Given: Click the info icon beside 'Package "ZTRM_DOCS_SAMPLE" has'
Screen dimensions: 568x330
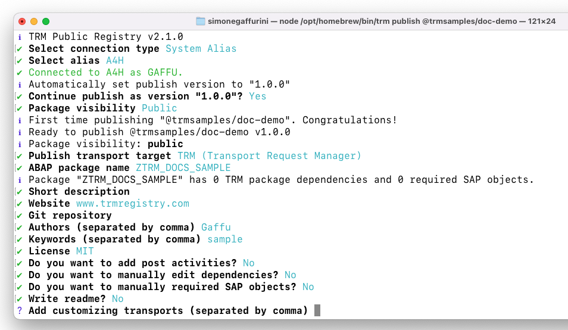Looking at the screenshot, I should [20, 180].
